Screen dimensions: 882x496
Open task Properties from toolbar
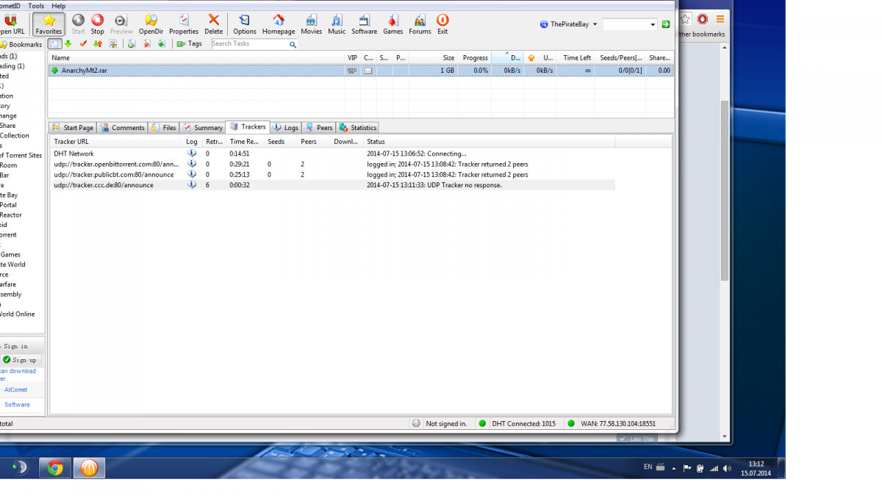pyautogui.click(x=184, y=24)
